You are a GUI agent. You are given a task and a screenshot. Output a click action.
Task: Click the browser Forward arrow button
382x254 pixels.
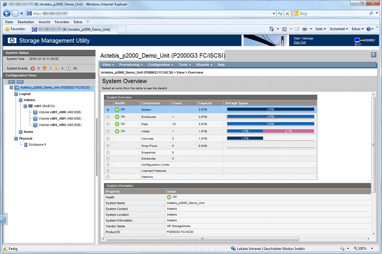point(15,13)
